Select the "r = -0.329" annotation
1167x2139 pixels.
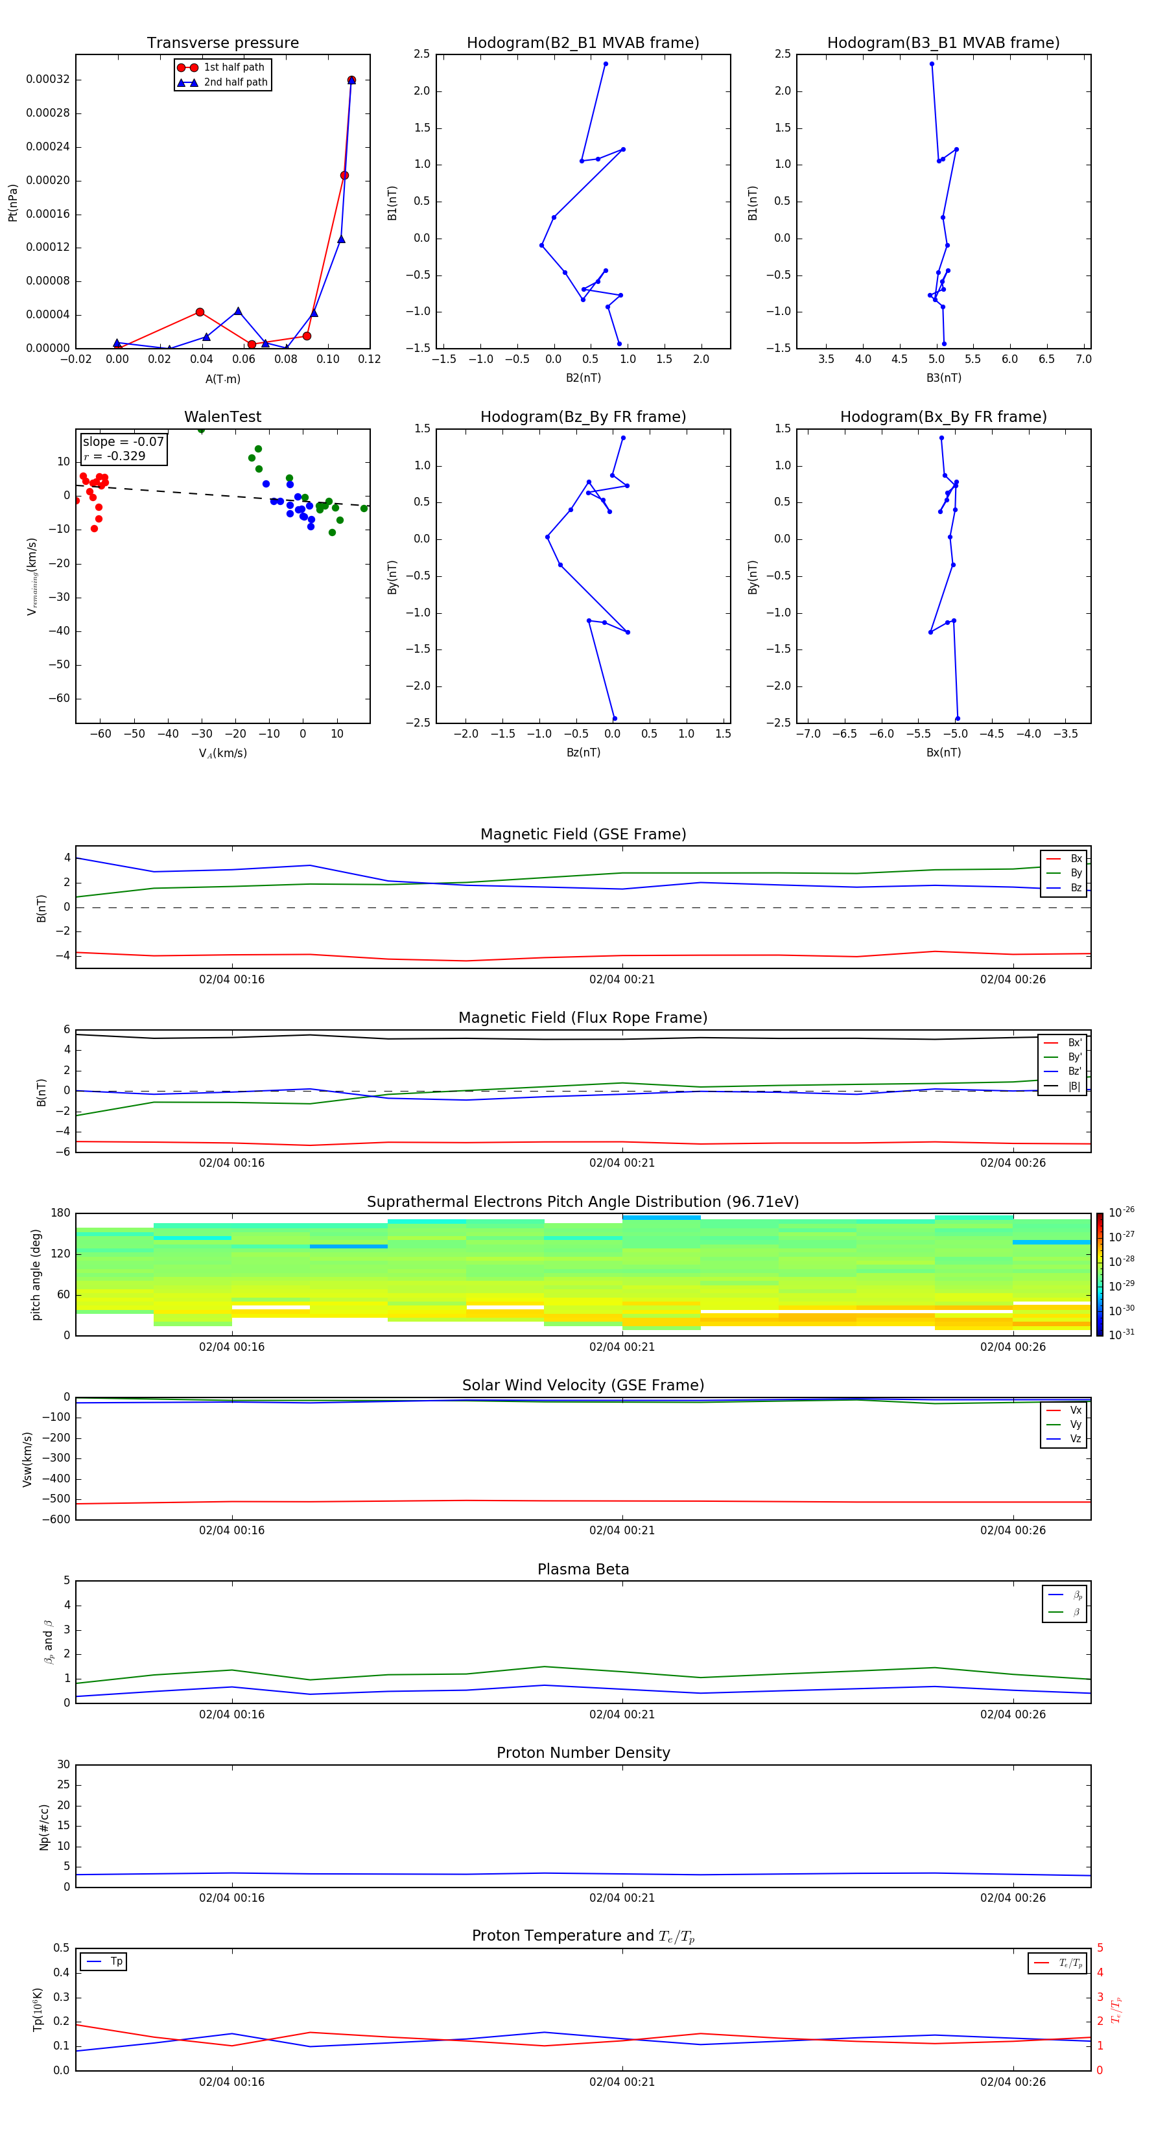pos(115,456)
